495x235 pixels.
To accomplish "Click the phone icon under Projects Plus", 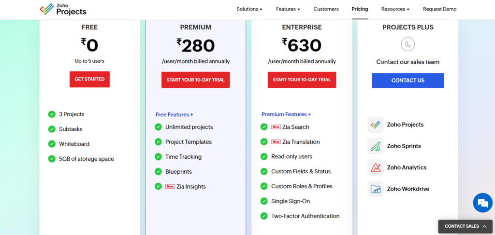I will (x=408, y=44).
